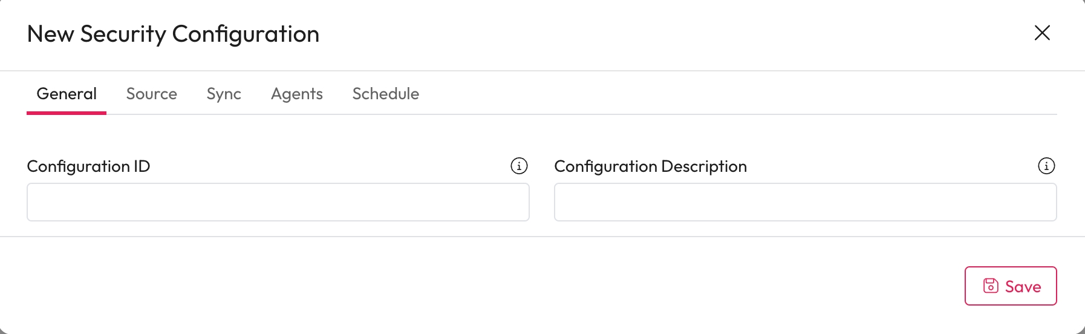Select the General tab
Screen dimensions: 1085x334
click(67, 94)
